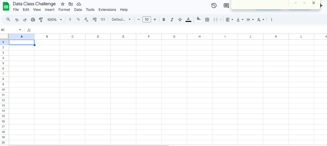This screenshot has height=146, width=327.
Task: Click the select all corner box
Action: (4, 36)
